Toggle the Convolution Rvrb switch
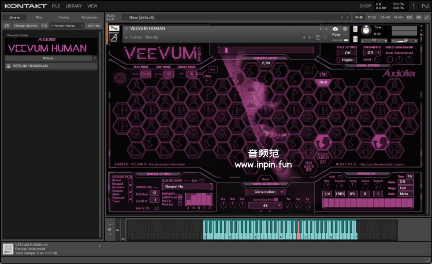432x264 pixels. 276,199
